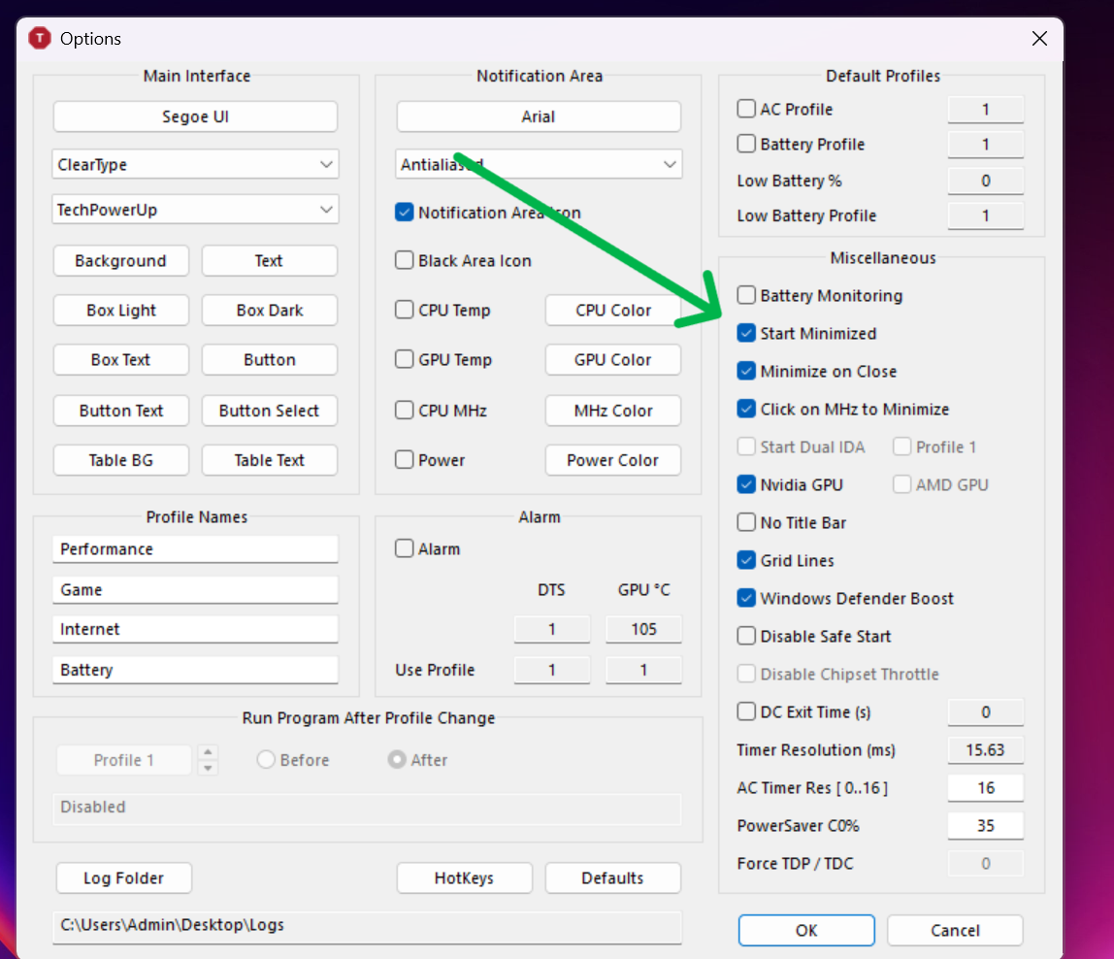Open the Segoe UI font selector

[x=195, y=116]
